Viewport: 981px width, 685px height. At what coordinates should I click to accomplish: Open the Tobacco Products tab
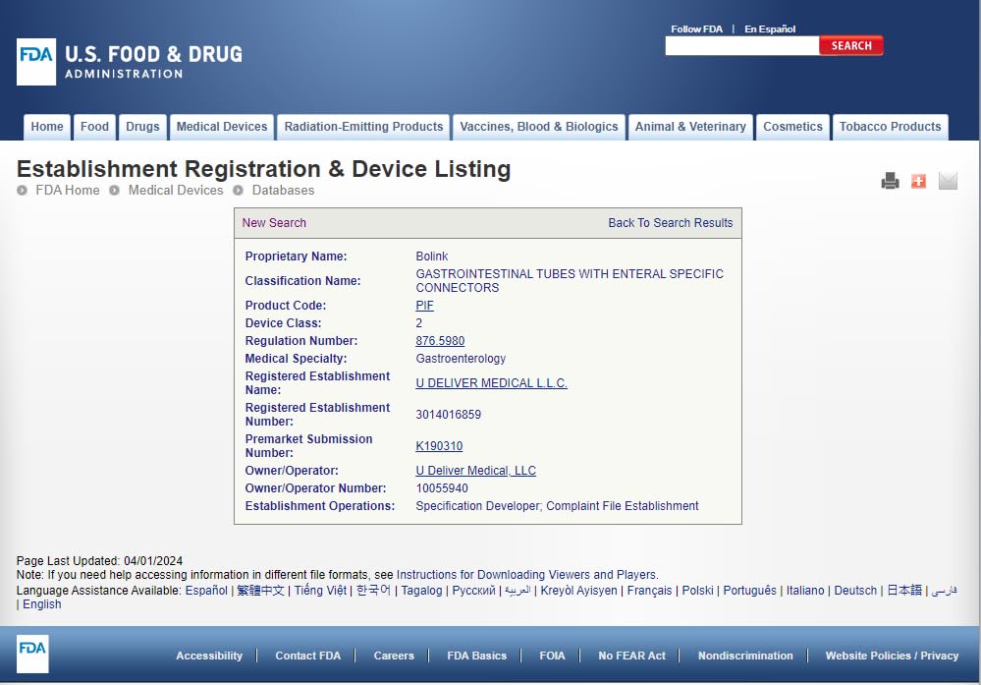click(x=890, y=127)
